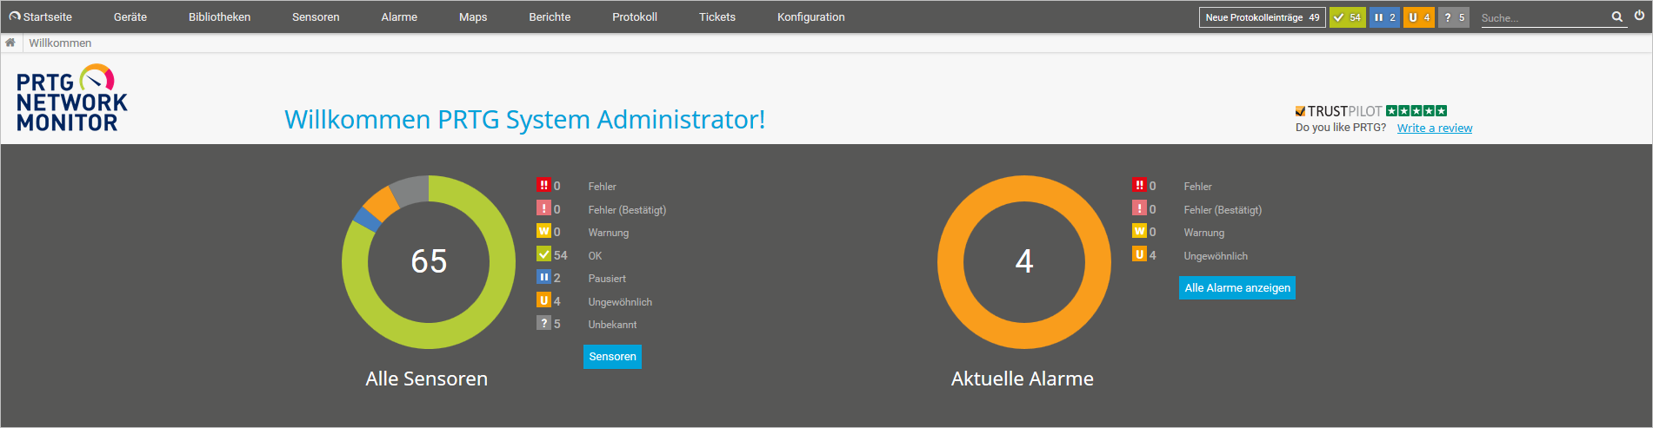Select Ungewöhnlich label in alarm list
The height and width of the screenshot is (428, 1653).
click(x=1216, y=256)
